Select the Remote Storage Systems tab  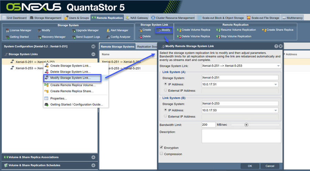[117, 47]
